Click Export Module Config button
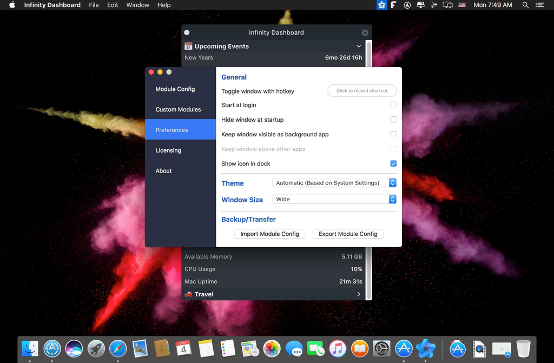554x363 pixels. click(x=348, y=234)
